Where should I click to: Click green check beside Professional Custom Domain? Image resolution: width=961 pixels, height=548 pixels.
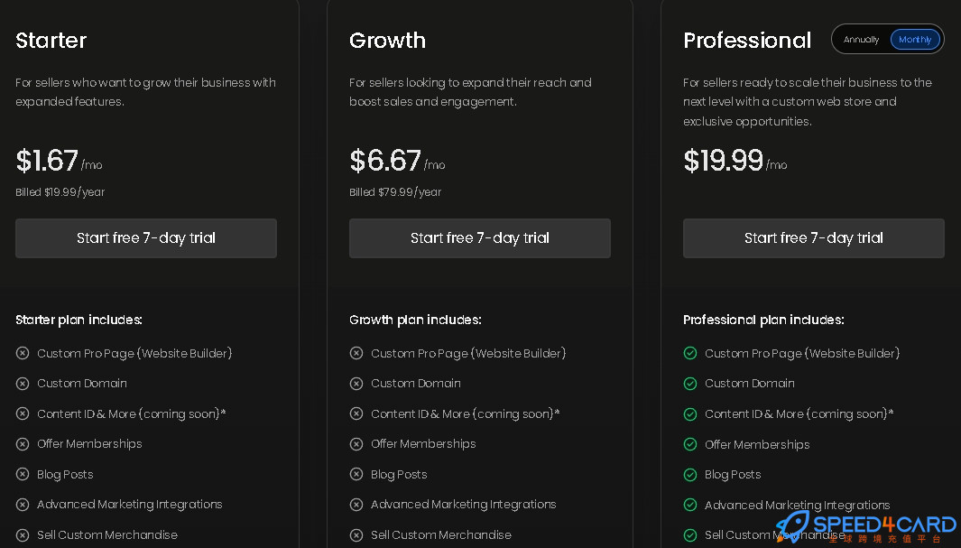[690, 384]
